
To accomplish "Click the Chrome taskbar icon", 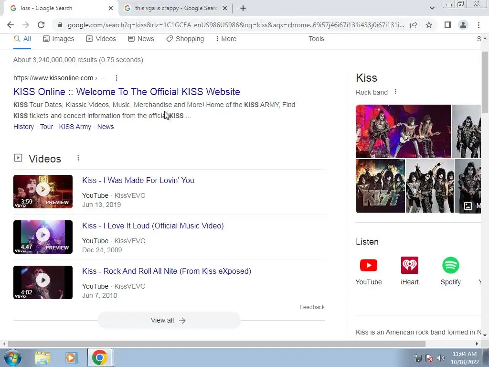I will [x=99, y=357].
